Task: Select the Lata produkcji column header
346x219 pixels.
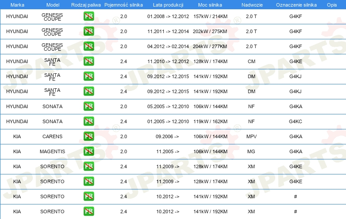Action: [168, 4]
